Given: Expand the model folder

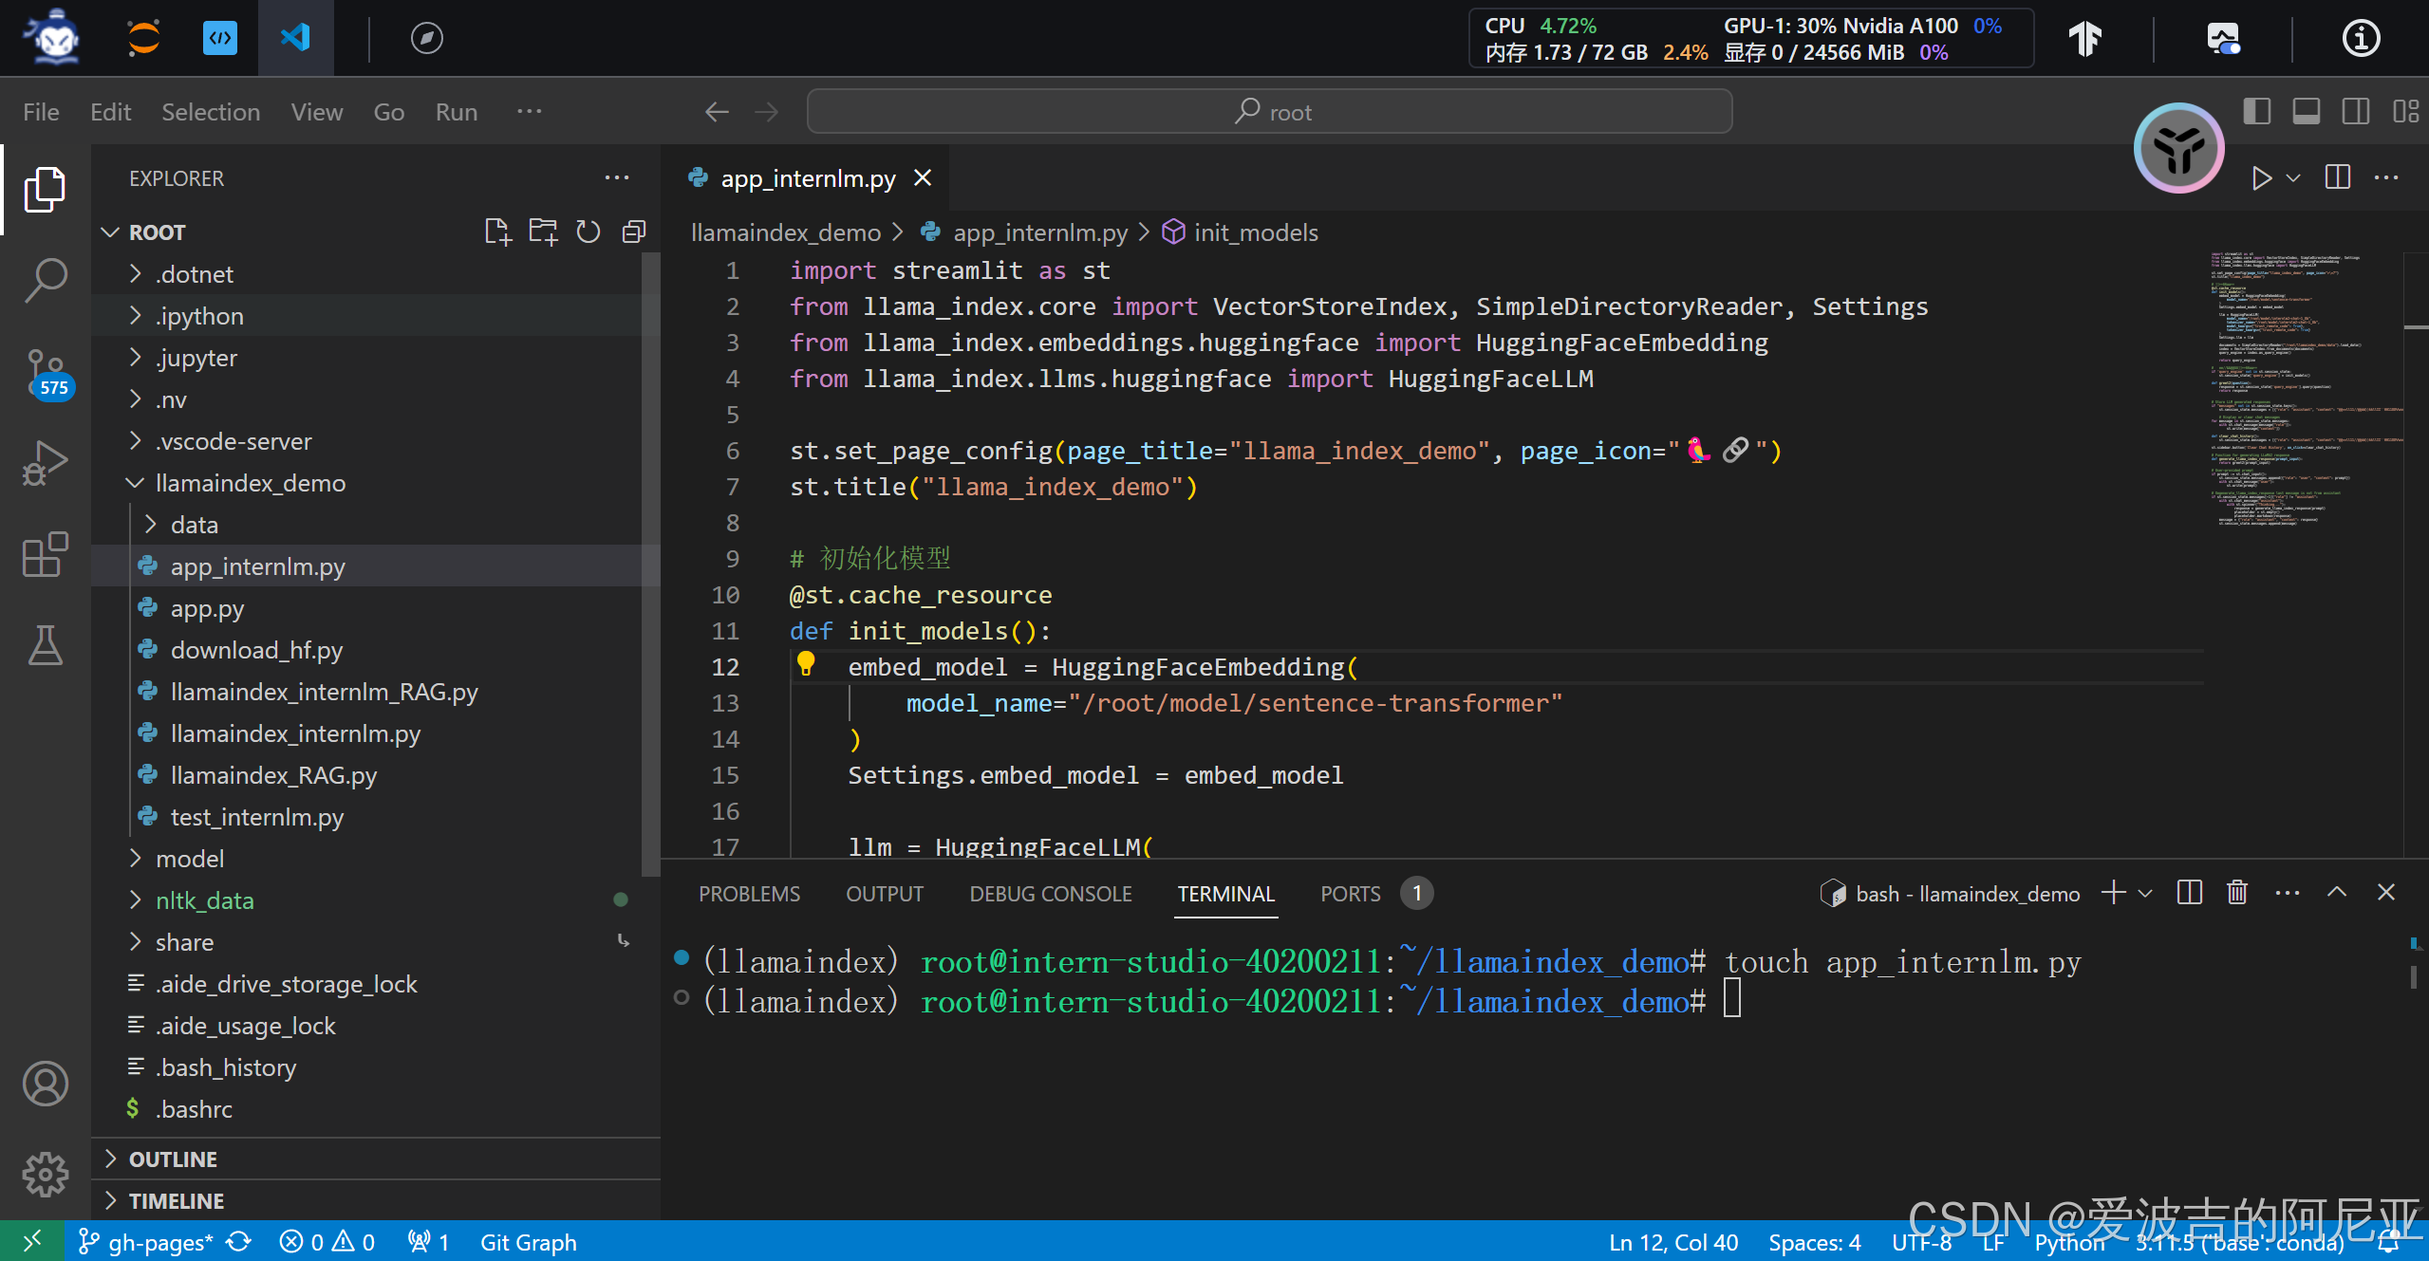Looking at the screenshot, I should coord(190,859).
